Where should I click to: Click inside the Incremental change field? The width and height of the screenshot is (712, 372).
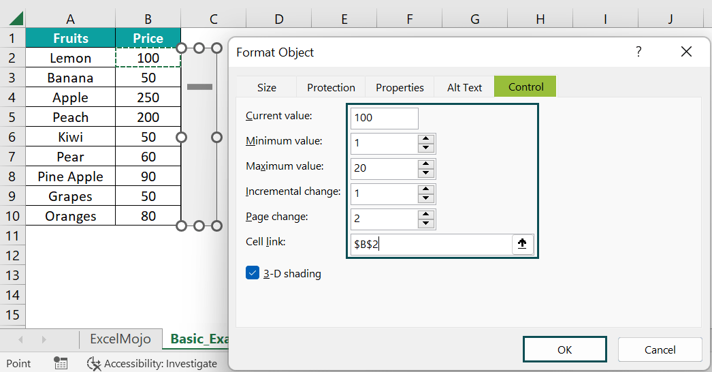[384, 193]
